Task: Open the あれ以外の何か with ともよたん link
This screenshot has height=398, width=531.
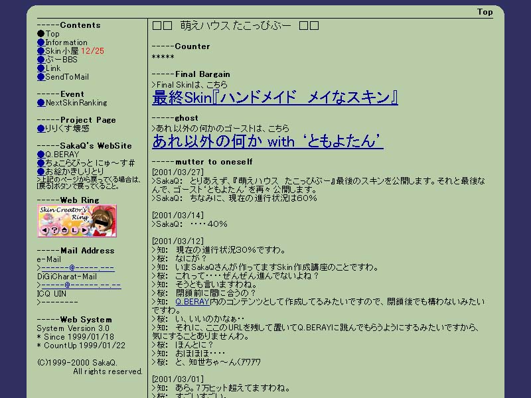Action: tap(267, 141)
